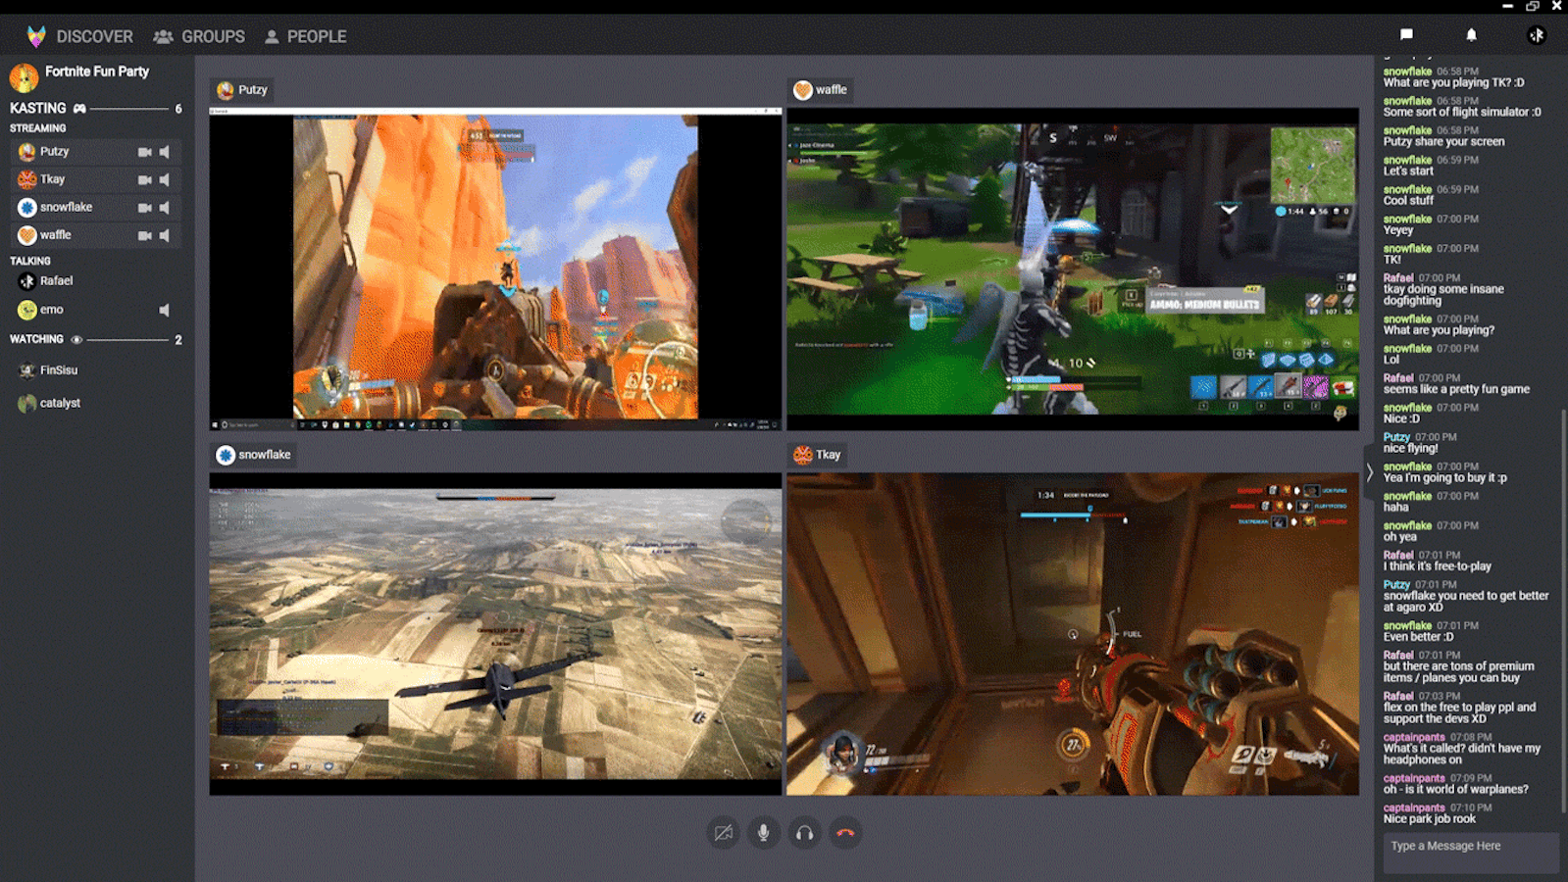1568x882 pixels.
Task: Open the profile avatar in top right
Action: (1536, 35)
